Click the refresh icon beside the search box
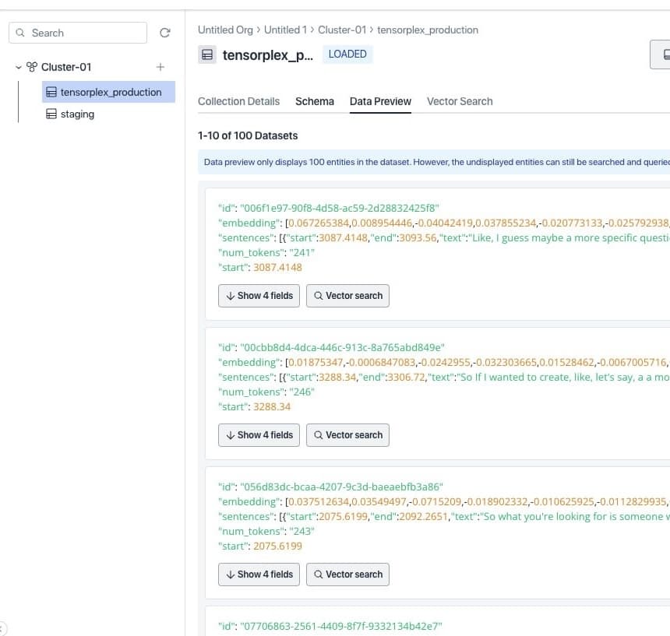The height and width of the screenshot is (636, 670). (164, 33)
